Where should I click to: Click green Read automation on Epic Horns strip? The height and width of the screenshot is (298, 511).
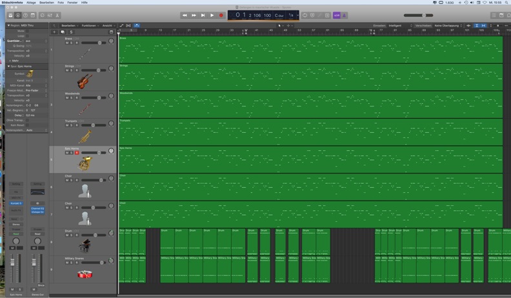pyautogui.click(x=16, y=234)
